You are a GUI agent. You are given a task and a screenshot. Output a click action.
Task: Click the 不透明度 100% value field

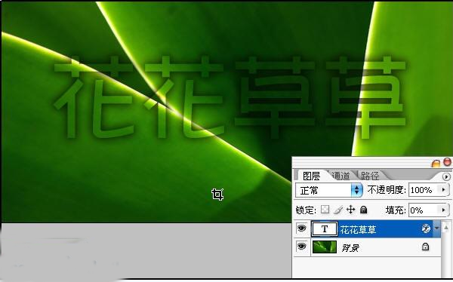click(424, 190)
